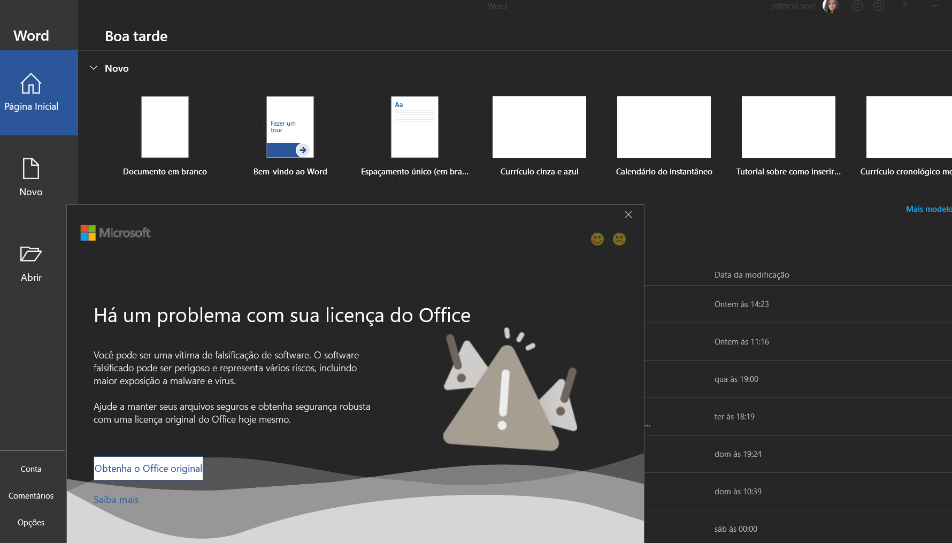Click Obtenha o Office original button
Viewport: 952px width, 543px height.
click(x=148, y=469)
